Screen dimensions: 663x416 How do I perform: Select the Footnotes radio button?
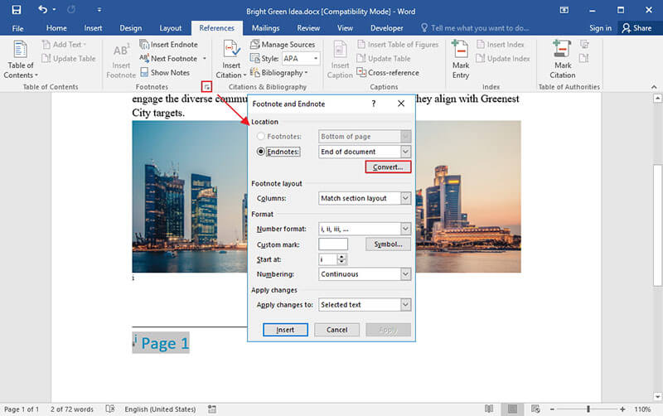point(261,136)
